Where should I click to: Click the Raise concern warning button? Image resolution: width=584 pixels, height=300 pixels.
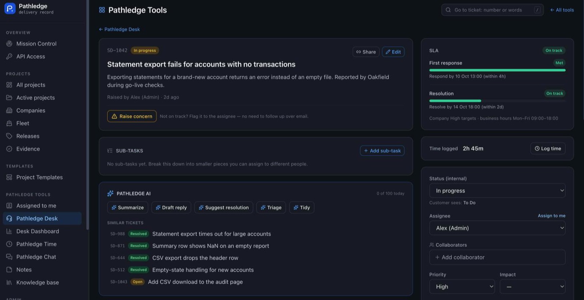tap(132, 116)
